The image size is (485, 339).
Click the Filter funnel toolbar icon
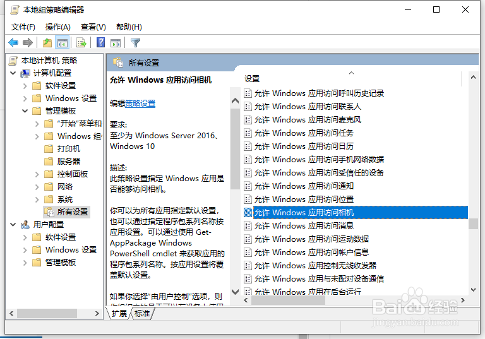136,43
